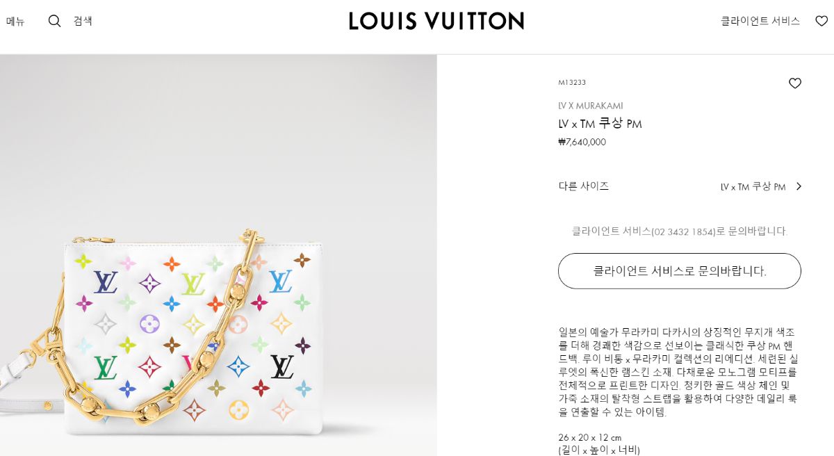This screenshot has height=456, width=834.
Task: Open the 메뉴 menu
Action: [x=15, y=22]
